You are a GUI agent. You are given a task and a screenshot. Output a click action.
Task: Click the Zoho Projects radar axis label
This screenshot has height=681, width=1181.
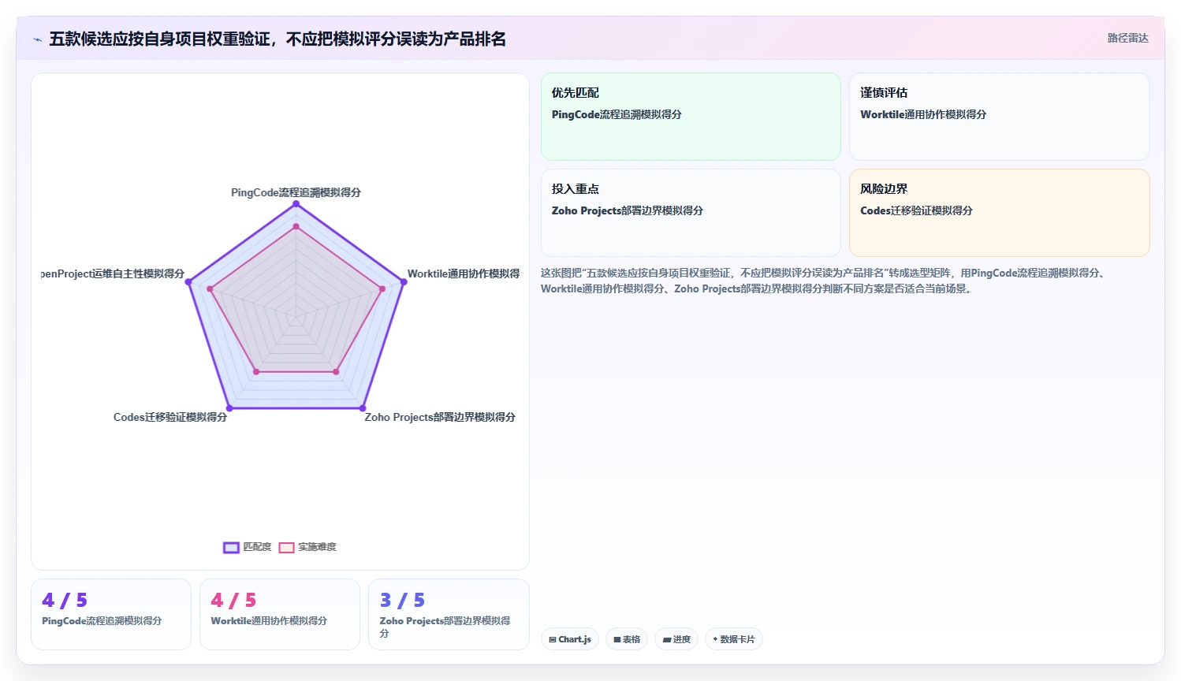tap(440, 417)
